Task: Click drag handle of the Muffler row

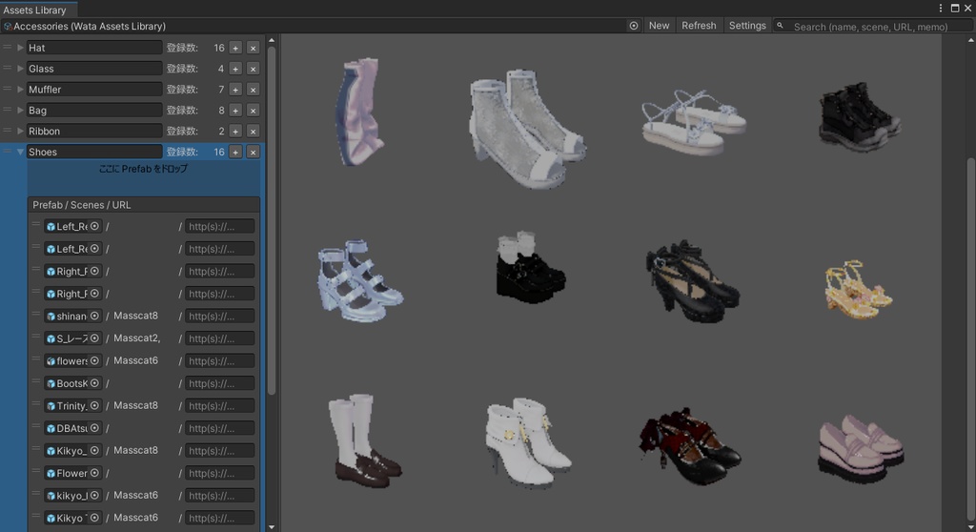Action: pos(8,90)
